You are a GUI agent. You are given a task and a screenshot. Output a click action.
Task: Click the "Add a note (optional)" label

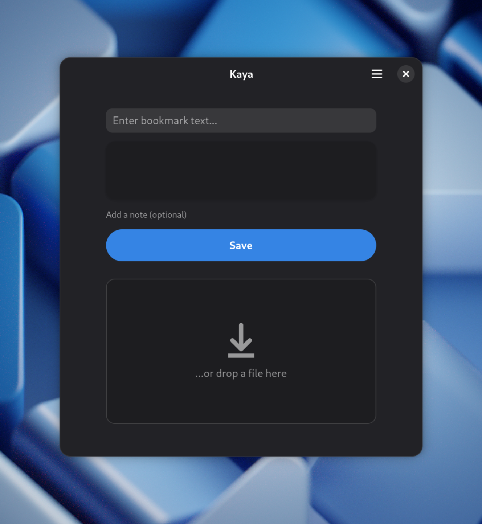(x=146, y=215)
